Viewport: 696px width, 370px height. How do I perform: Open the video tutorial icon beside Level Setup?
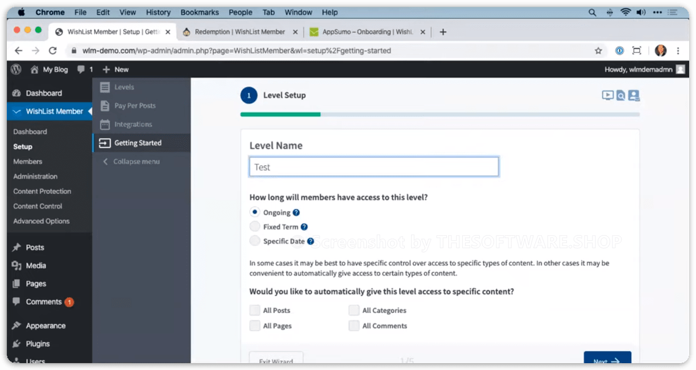[608, 96]
